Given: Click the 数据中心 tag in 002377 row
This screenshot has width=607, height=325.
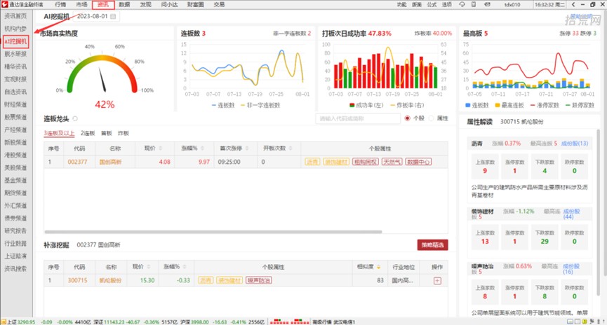Looking at the screenshot, I should point(418,162).
